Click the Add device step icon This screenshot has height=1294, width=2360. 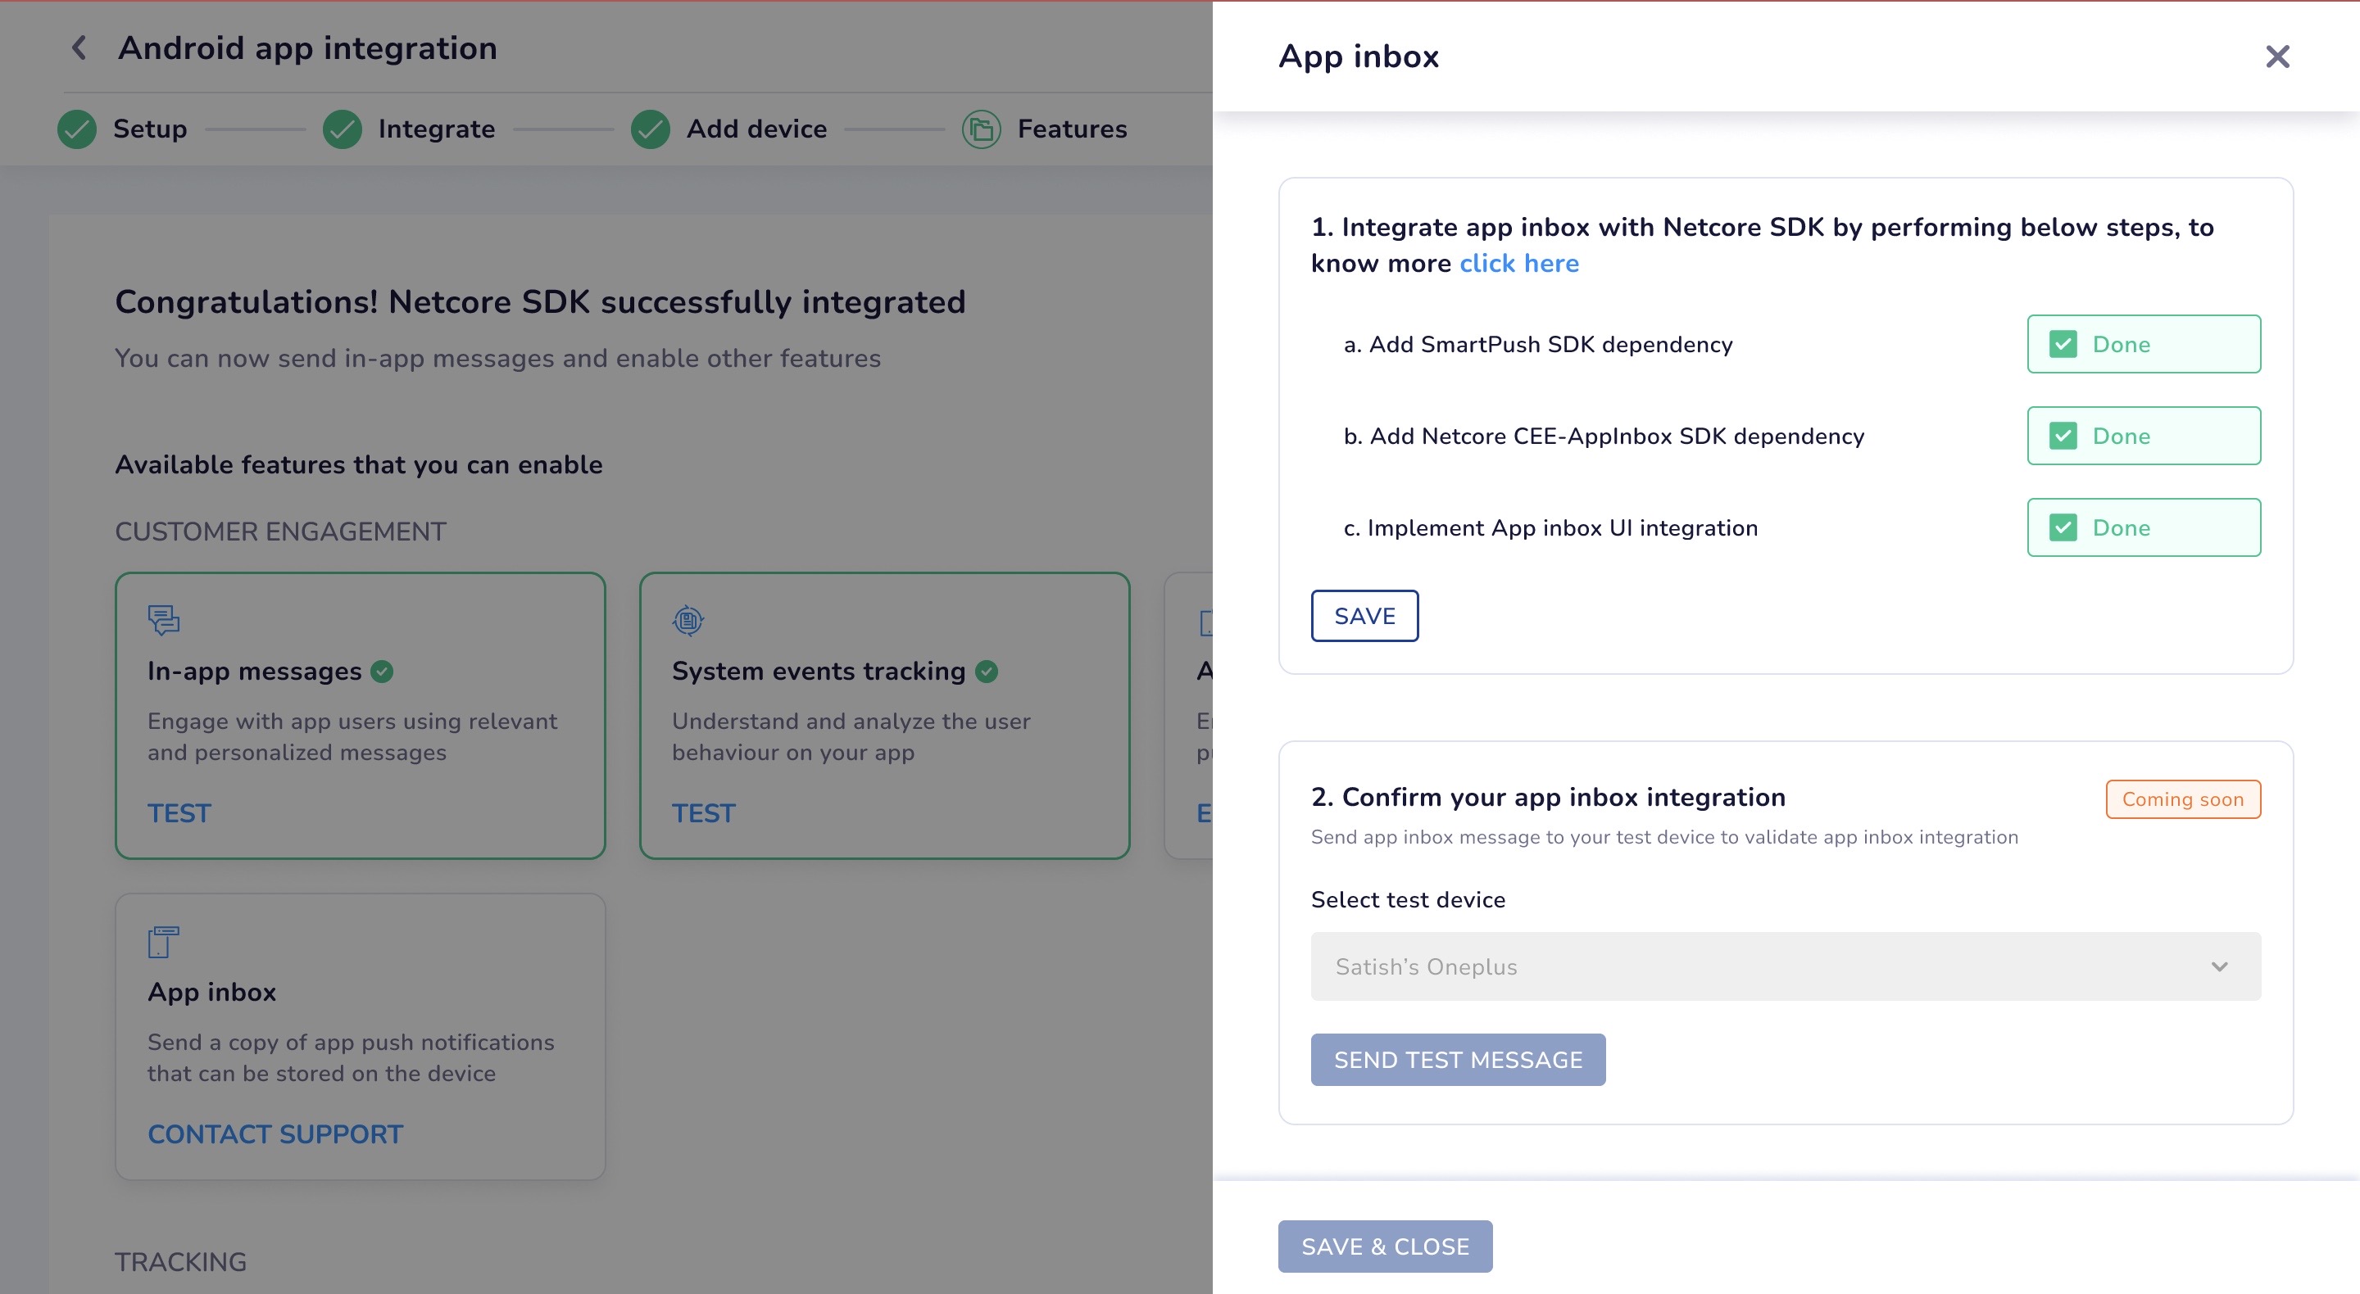[648, 129]
